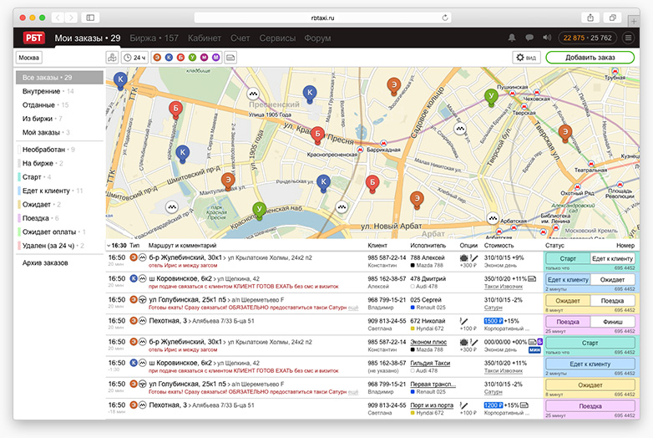Click Ожидает button in 478 Дмитрий row
This screenshot has width=653, height=438.
point(612,280)
